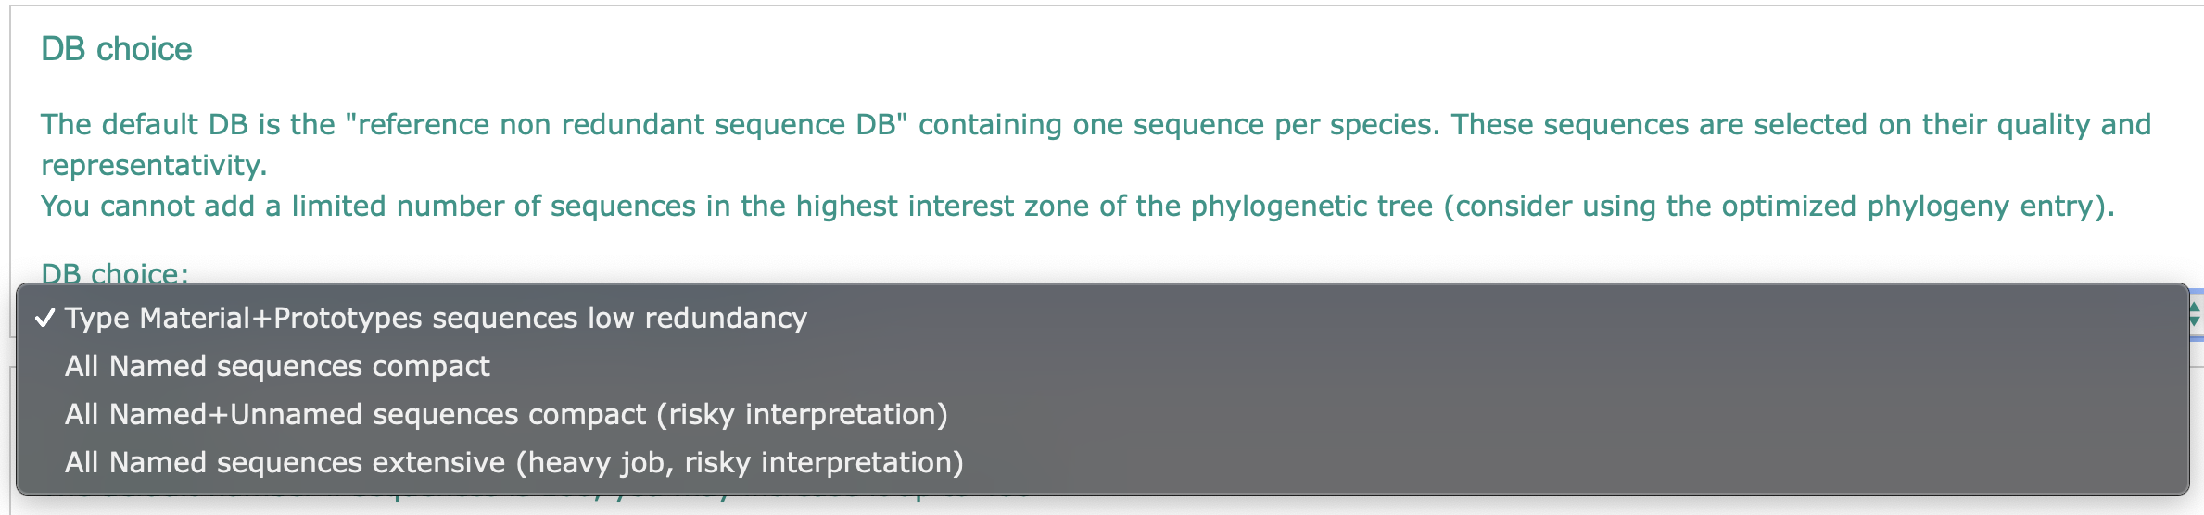Click "The default DB is the" sentence start
The height and width of the screenshot is (515, 2204).
(x=187, y=125)
